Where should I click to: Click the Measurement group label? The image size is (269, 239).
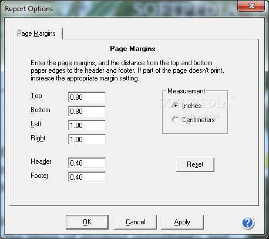point(186,91)
